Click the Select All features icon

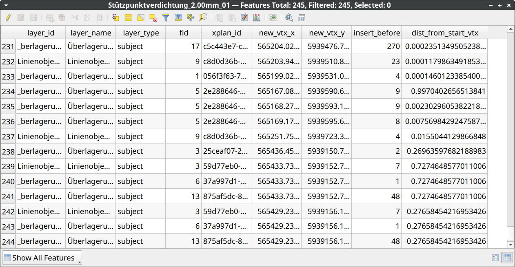click(x=128, y=18)
